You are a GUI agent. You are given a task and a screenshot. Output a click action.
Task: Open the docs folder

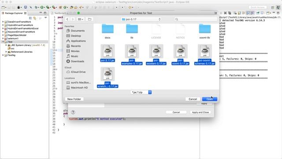108,31
